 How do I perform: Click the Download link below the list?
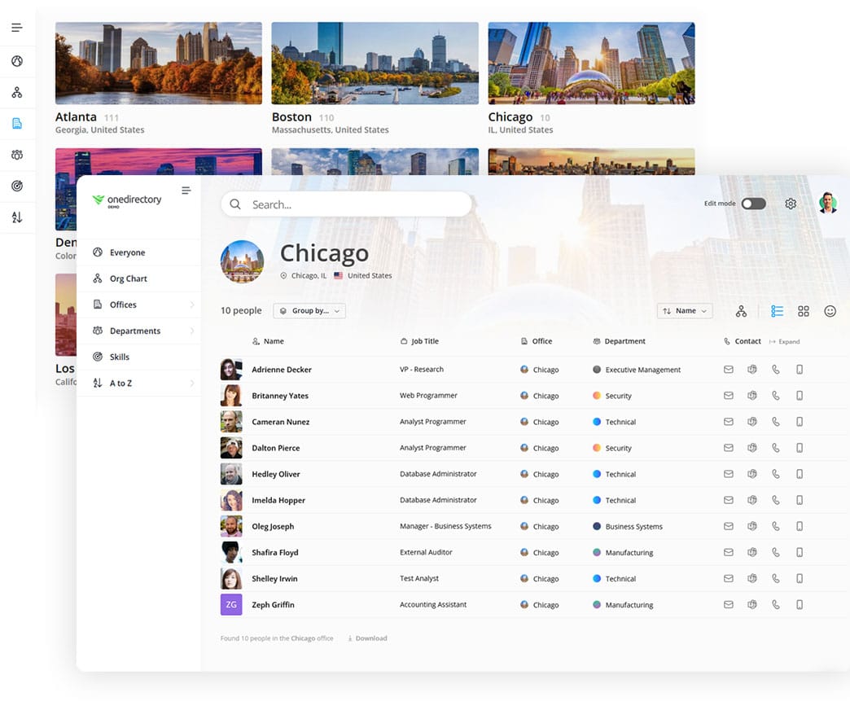(367, 638)
